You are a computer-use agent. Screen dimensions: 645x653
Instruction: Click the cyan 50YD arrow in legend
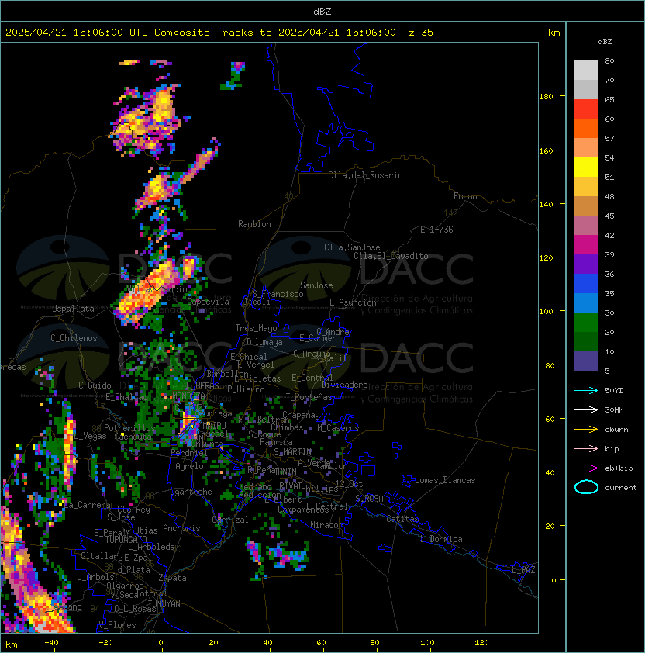[x=586, y=390]
